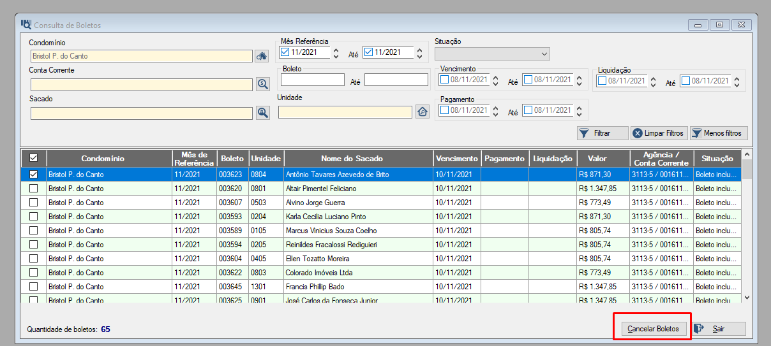Click the grid vertical scrollbar up arrow

pos(747,155)
